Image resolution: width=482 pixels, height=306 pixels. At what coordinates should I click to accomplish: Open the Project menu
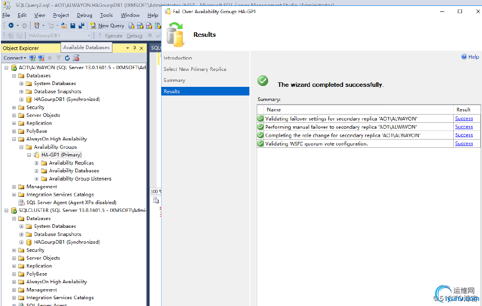coord(61,15)
